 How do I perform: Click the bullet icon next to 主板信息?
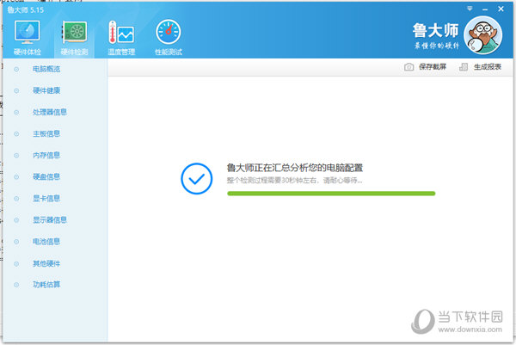[x=16, y=133]
